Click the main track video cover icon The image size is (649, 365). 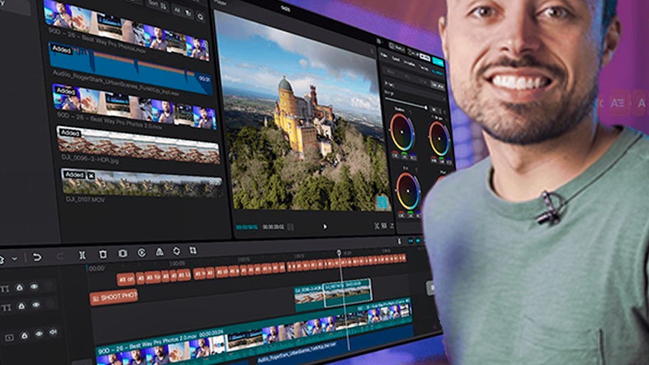click(x=9, y=338)
